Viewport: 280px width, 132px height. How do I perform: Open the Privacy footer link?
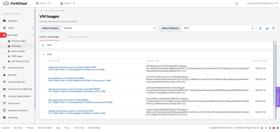coord(67,128)
